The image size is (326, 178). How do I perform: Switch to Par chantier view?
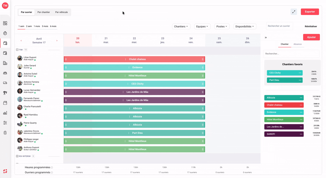pyautogui.click(x=44, y=12)
